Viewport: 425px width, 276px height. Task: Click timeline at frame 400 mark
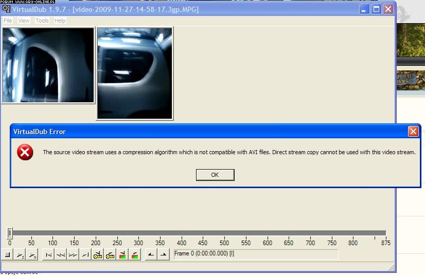(181, 233)
